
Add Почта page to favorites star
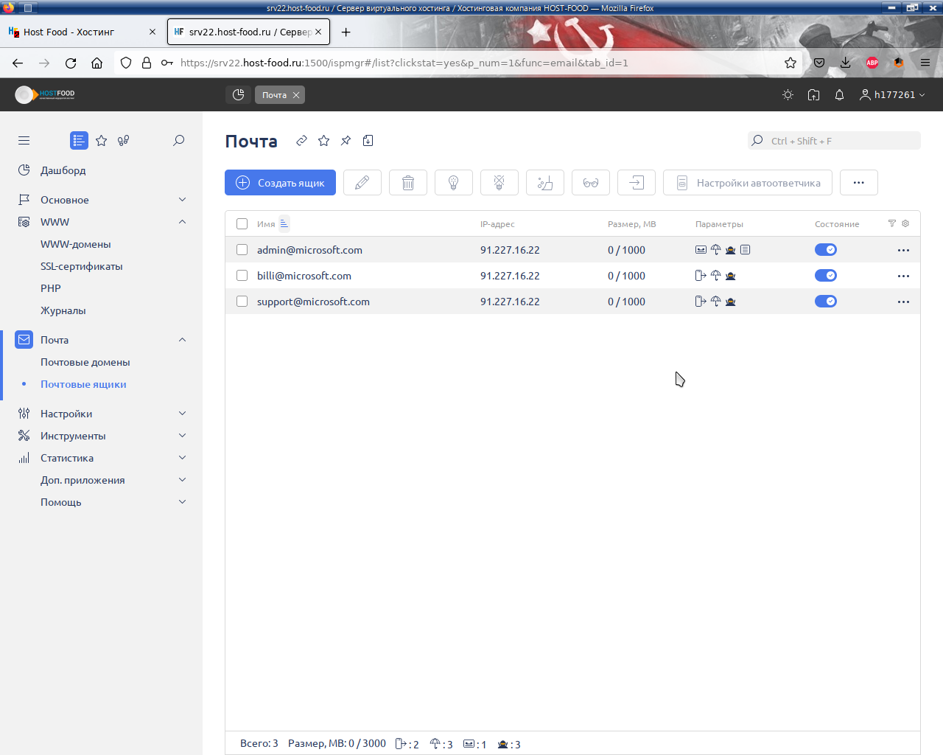point(323,141)
